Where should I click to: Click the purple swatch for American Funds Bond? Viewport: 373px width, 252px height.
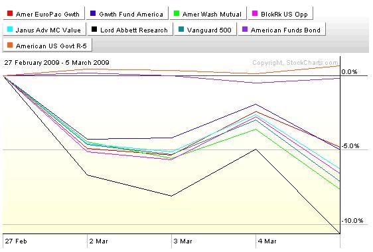(245, 29)
